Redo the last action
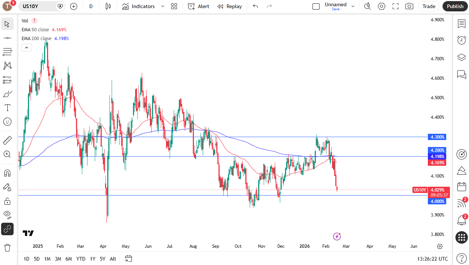Image resolution: width=469 pixels, height=265 pixels. click(269, 6)
